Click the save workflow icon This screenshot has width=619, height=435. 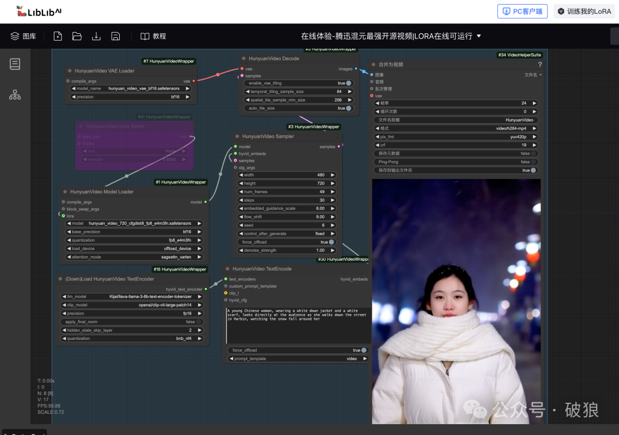tap(116, 36)
